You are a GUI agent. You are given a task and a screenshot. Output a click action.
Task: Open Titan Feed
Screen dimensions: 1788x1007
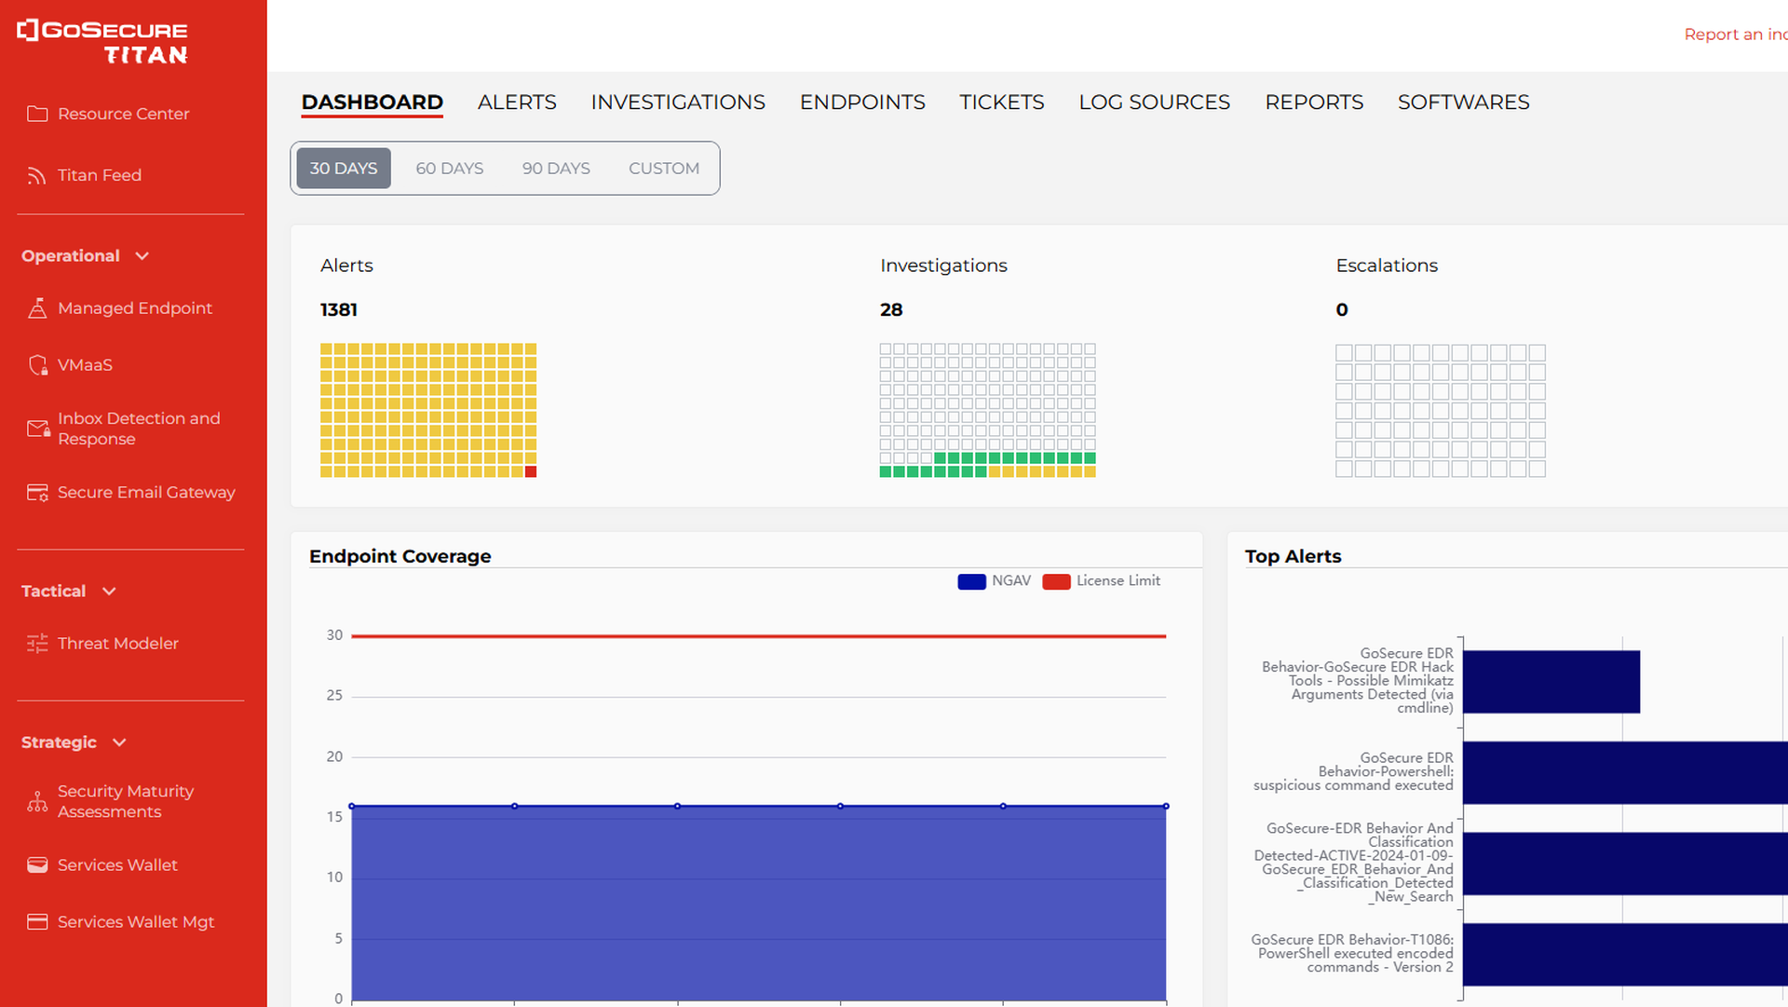(100, 175)
